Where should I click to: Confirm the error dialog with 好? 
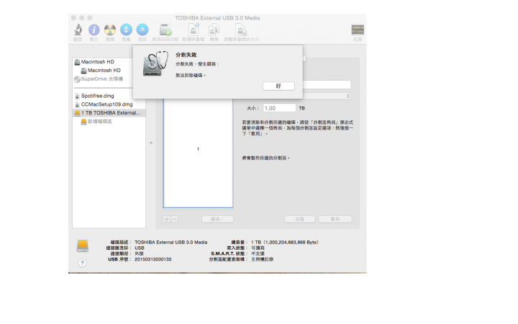[x=278, y=86]
